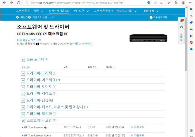This screenshot has height=137, width=195.
Task: Open the 진단 도구 dropdown menu
Action: 81,11
